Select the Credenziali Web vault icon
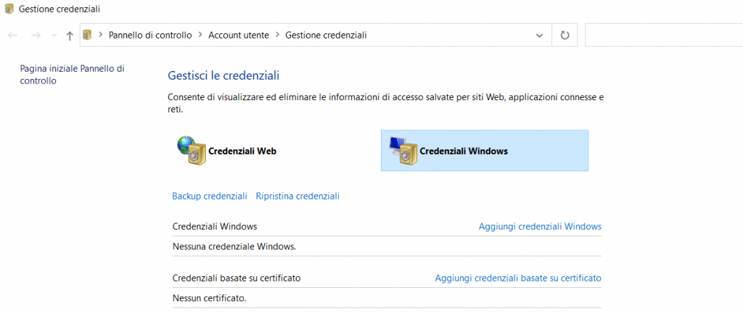This screenshot has width=743, height=314. click(192, 150)
